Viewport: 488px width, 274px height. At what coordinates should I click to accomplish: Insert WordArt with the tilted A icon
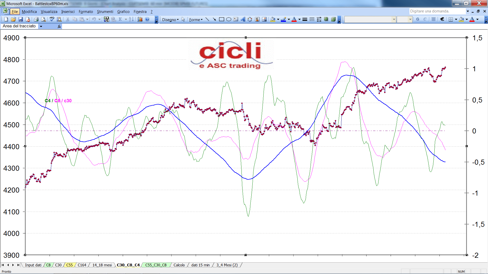[x=243, y=19]
